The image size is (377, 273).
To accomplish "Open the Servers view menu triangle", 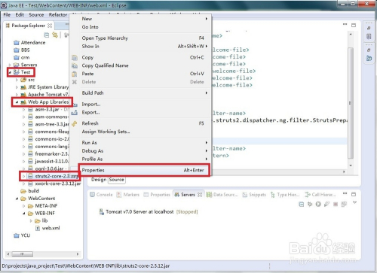I will tap(354, 202).
